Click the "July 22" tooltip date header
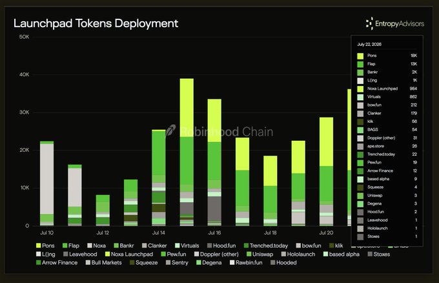This screenshot has height=283, width=439. coord(369,45)
